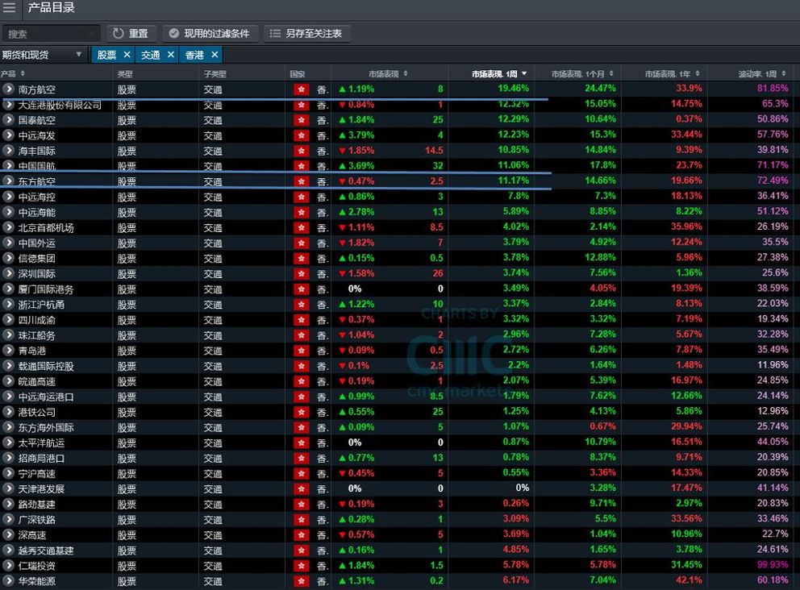Sort by 市场表现 1个月 column

tap(582, 74)
